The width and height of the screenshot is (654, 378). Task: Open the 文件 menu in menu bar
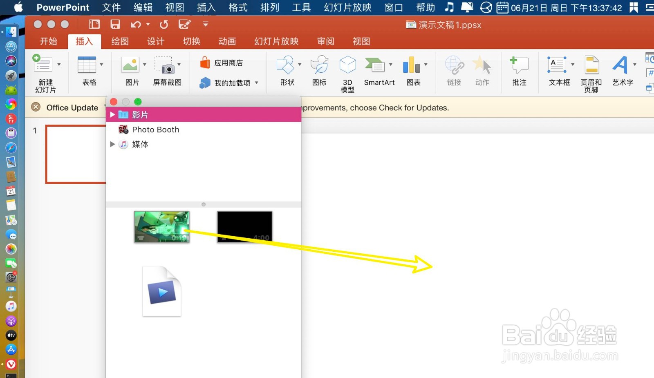pos(111,7)
